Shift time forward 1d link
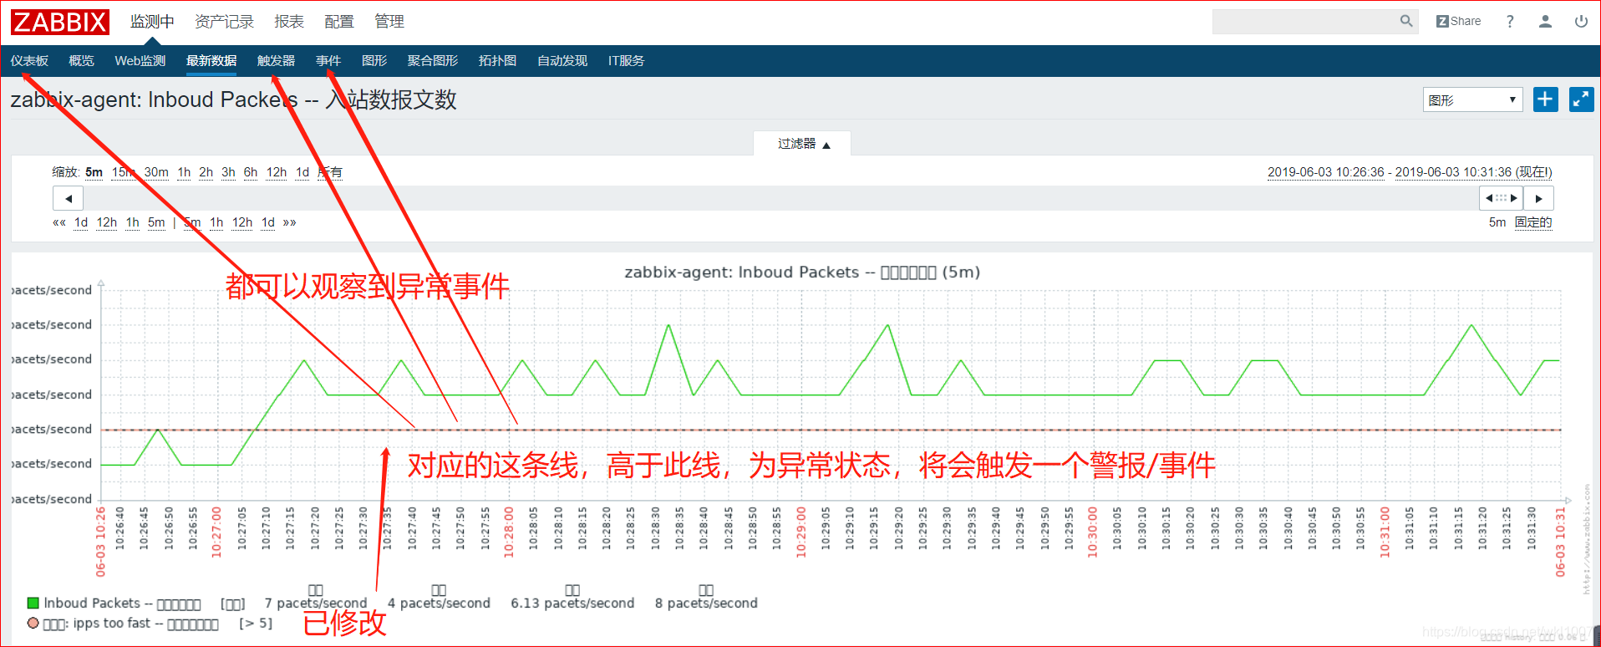The width and height of the screenshot is (1601, 647). pyautogui.click(x=268, y=222)
